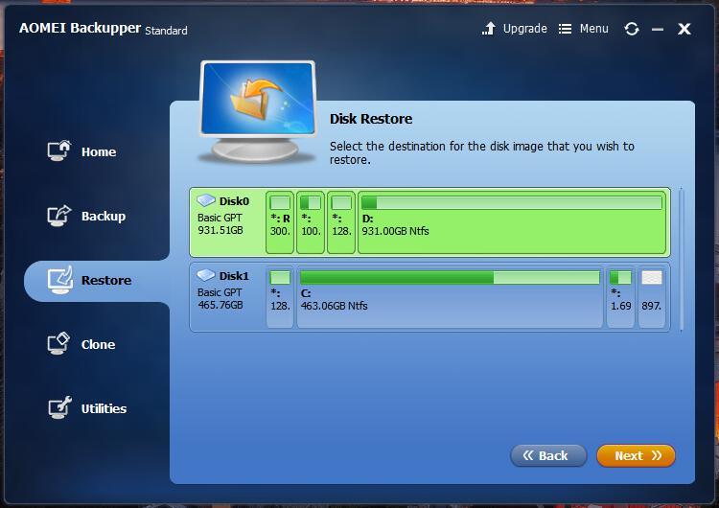Select Disk0 128 MB partition
The height and width of the screenshot is (508, 719).
click(341, 222)
